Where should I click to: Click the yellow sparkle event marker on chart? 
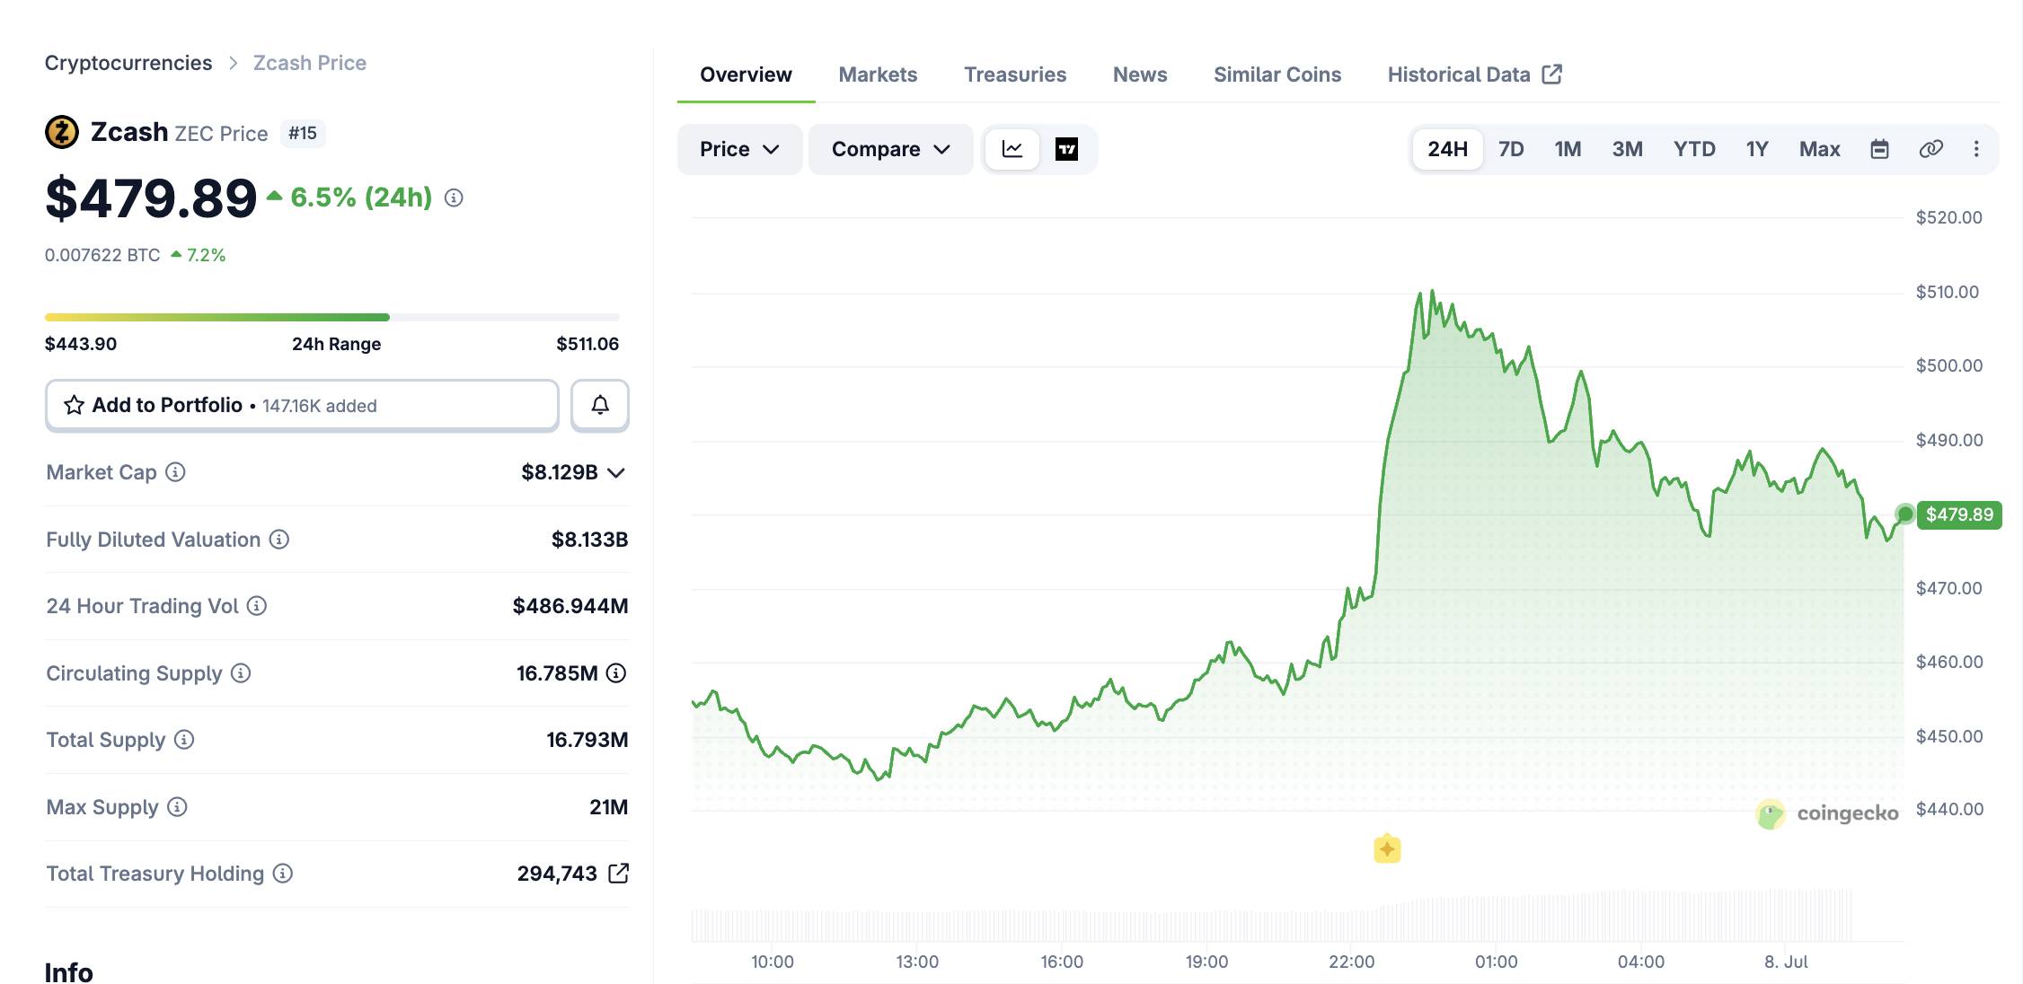click(x=1387, y=848)
